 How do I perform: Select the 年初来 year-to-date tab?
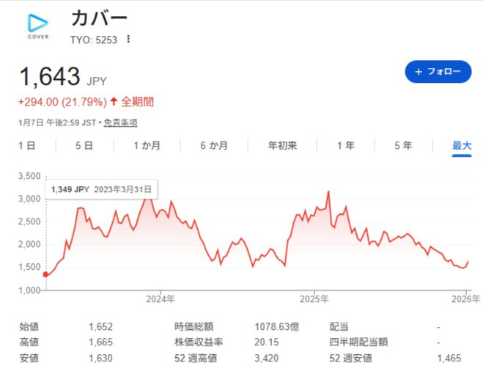click(282, 146)
